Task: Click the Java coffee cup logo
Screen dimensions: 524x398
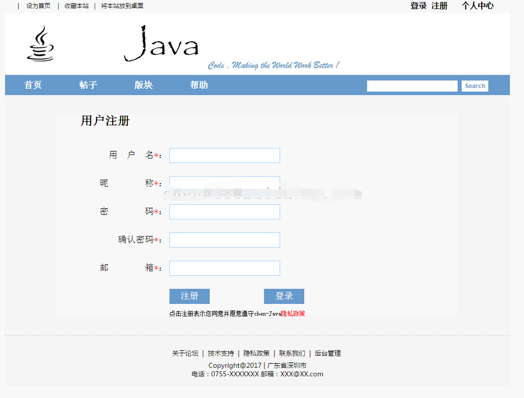Action: point(40,44)
